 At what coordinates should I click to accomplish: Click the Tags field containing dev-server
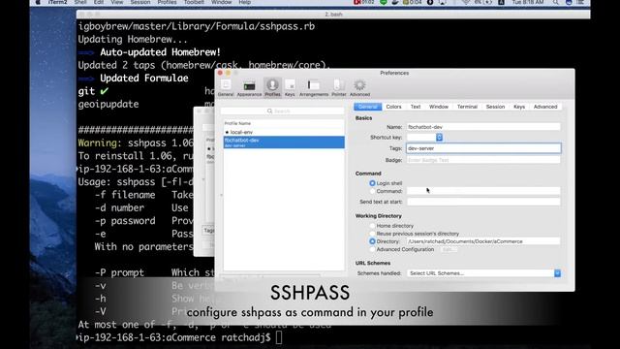[x=483, y=148]
